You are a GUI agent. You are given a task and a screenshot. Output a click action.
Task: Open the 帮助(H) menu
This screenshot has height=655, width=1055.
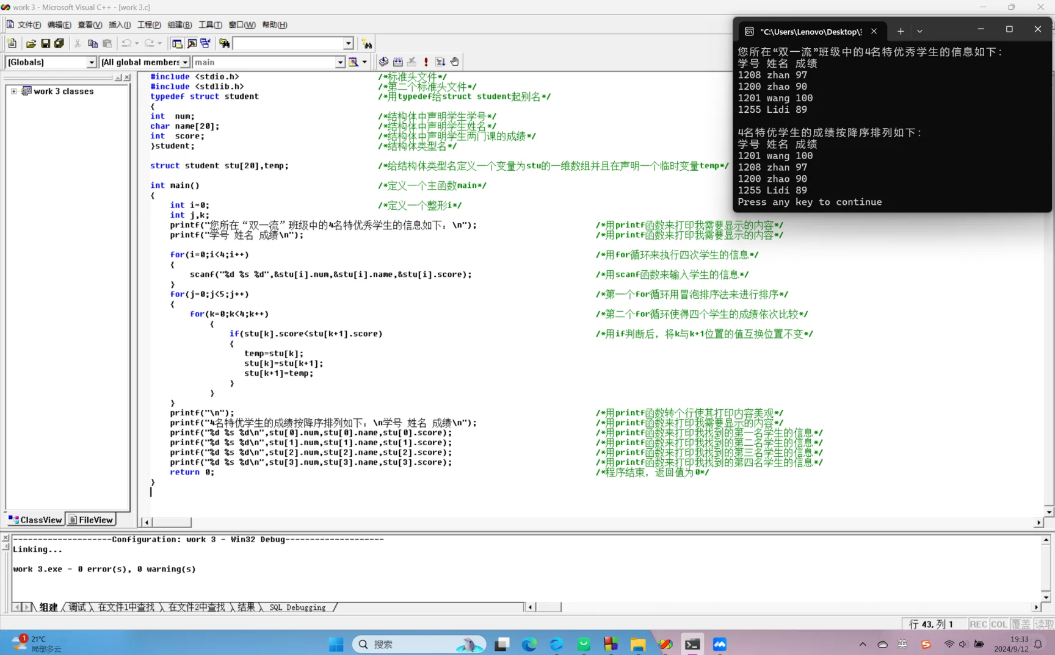point(274,24)
